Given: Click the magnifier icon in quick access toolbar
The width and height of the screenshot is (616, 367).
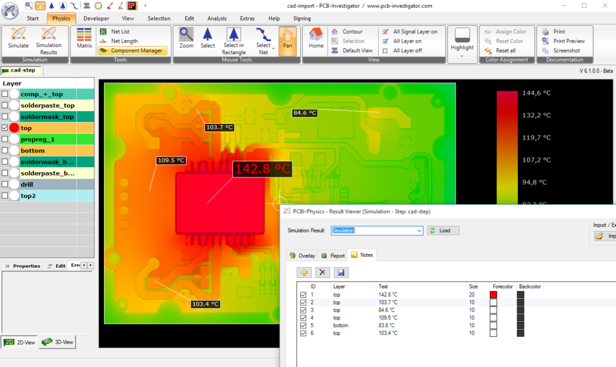Looking at the screenshot, I should coord(29,5).
